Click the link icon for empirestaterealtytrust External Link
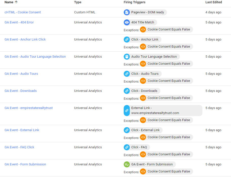 coord(127,111)
